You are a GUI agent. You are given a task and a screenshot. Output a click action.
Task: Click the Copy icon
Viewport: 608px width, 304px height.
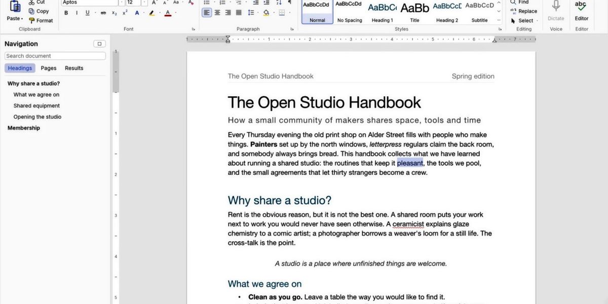31,11
